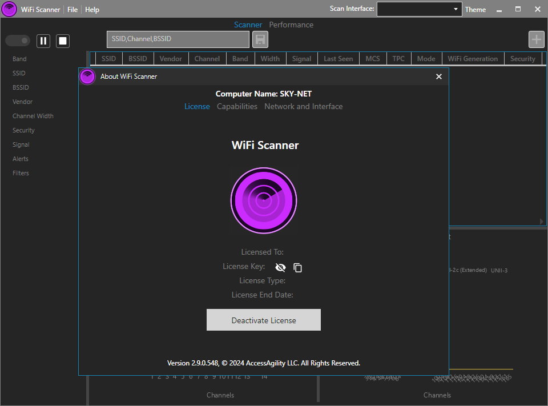The image size is (548, 406).
Task: Sort by the Channel column header
Action: tap(207, 59)
